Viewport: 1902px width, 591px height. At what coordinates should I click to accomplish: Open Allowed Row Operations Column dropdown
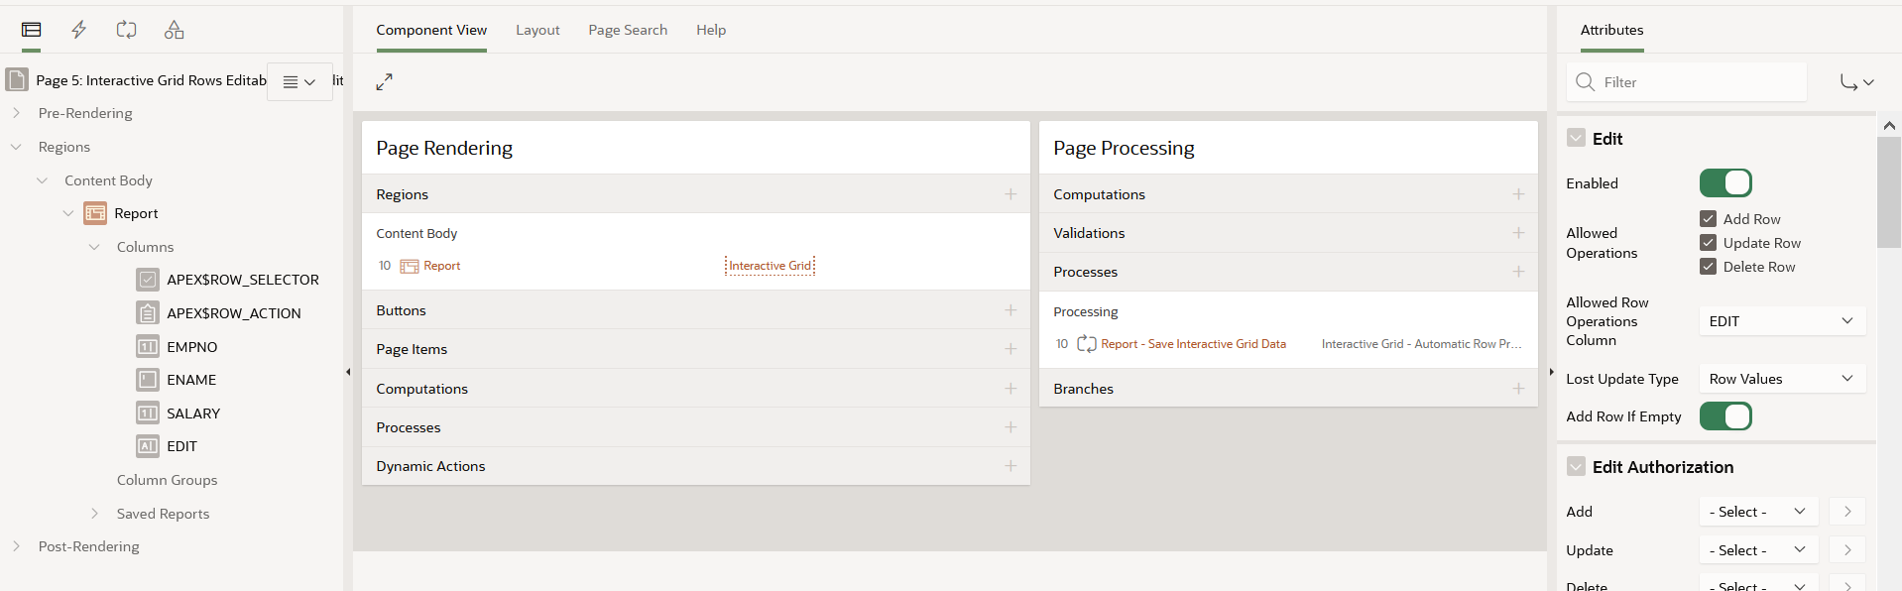tap(1782, 321)
